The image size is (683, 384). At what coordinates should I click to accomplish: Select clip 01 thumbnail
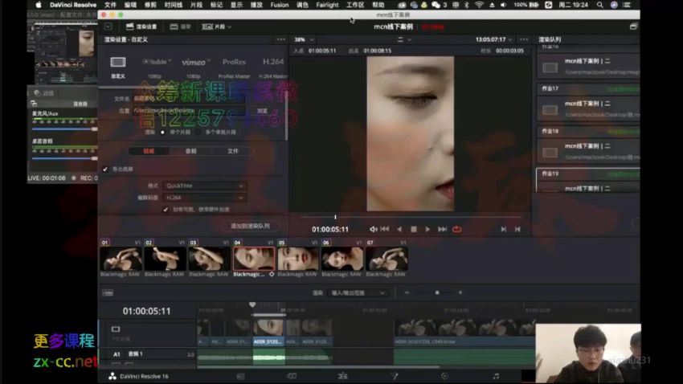(x=121, y=259)
